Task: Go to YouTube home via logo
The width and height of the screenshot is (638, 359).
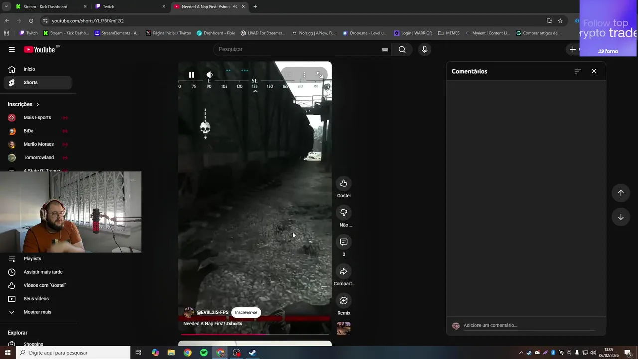Action: 40,49
